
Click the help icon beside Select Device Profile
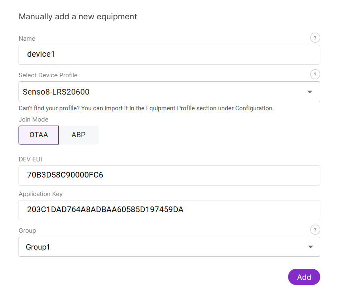click(x=315, y=74)
